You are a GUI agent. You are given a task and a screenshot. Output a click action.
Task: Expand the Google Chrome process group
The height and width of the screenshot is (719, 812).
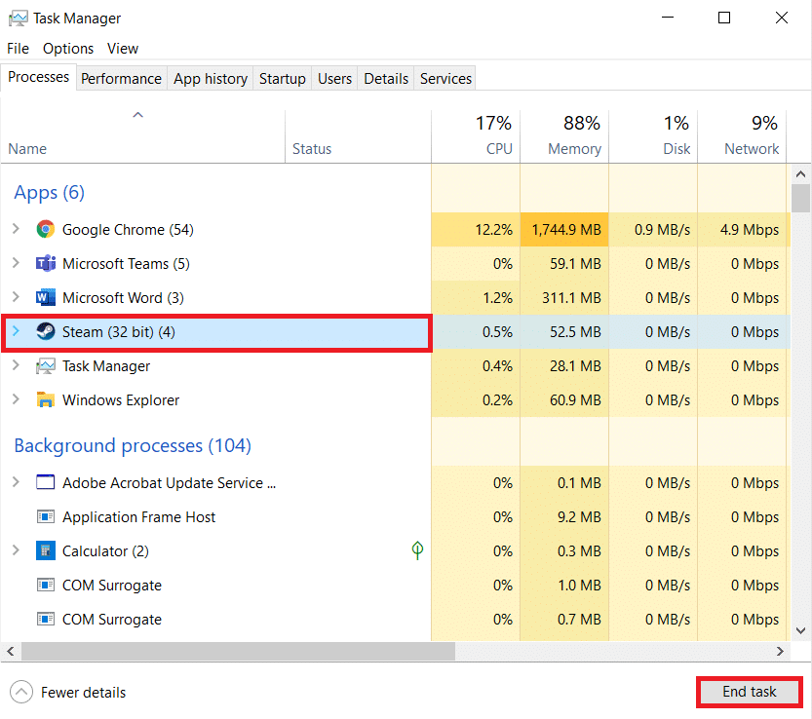16,229
